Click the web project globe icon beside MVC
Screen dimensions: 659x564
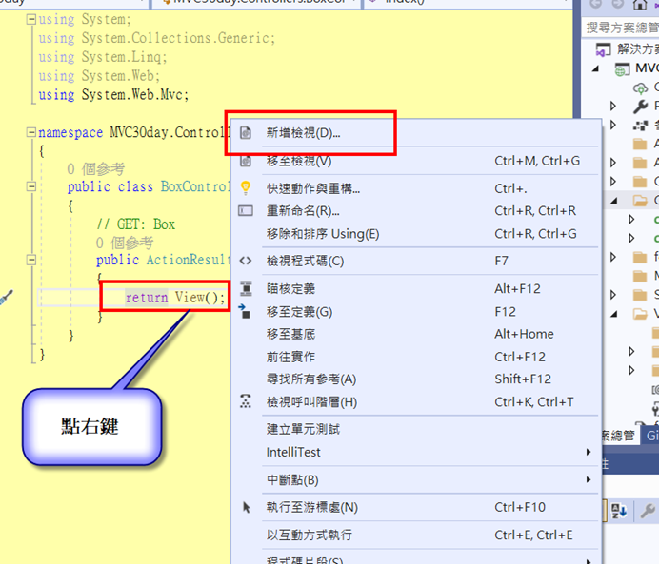click(x=623, y=69)
